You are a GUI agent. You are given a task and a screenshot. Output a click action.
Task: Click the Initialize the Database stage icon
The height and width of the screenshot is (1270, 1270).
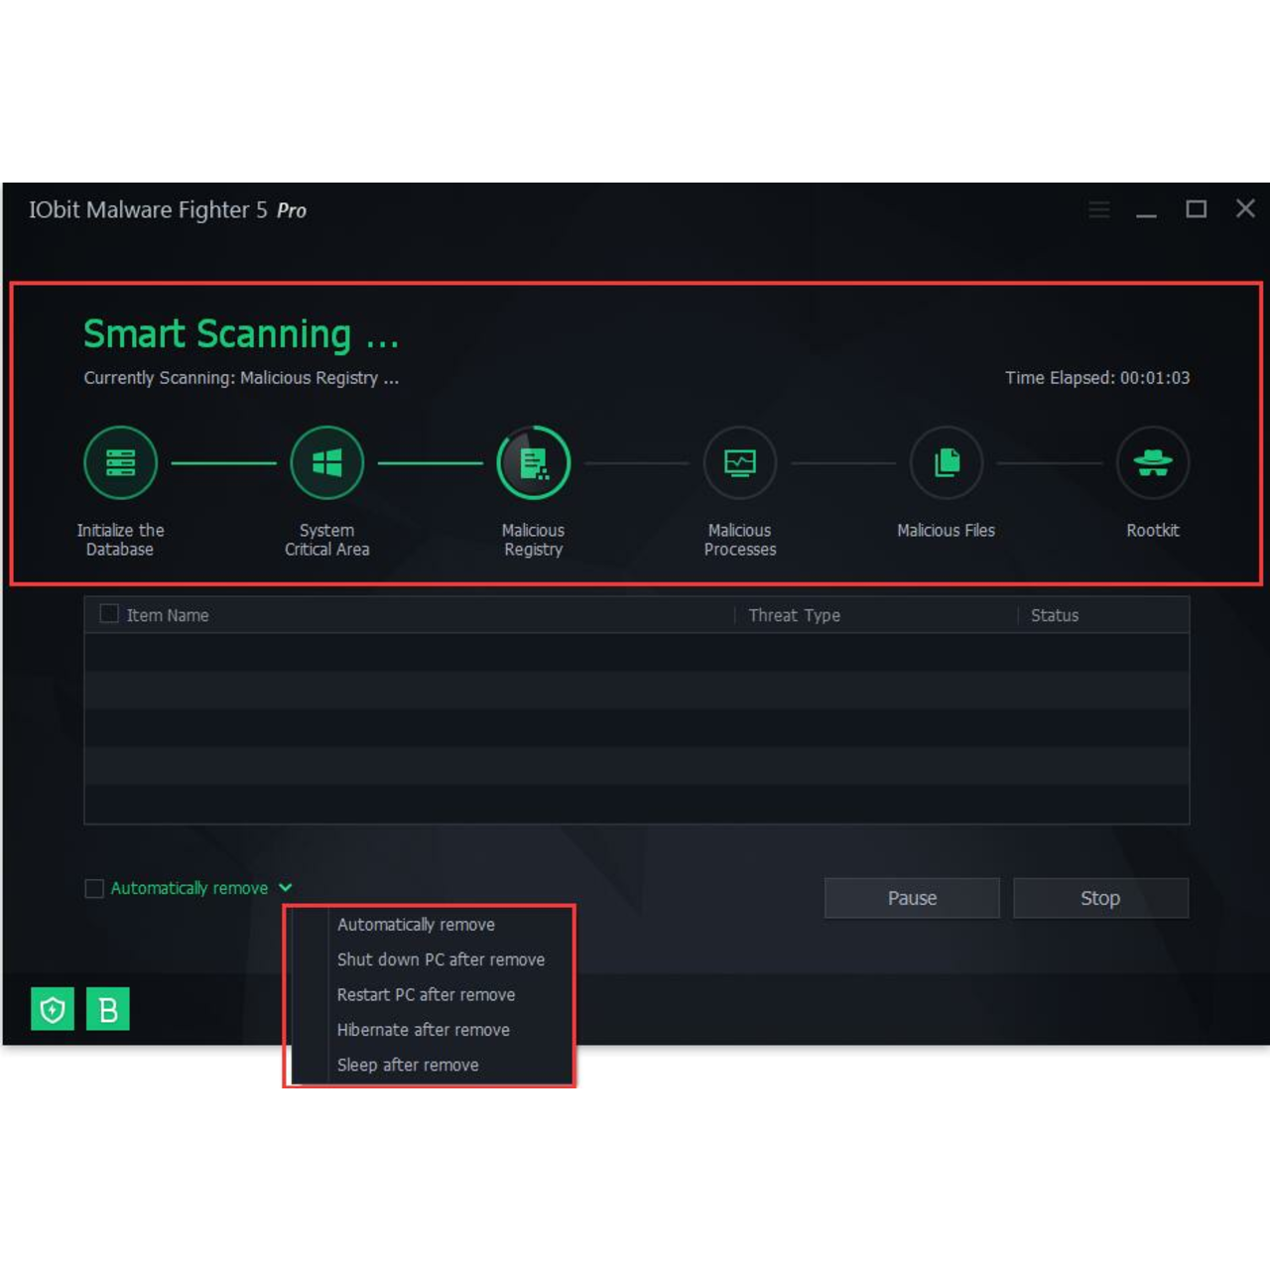[x=120, y=462]
